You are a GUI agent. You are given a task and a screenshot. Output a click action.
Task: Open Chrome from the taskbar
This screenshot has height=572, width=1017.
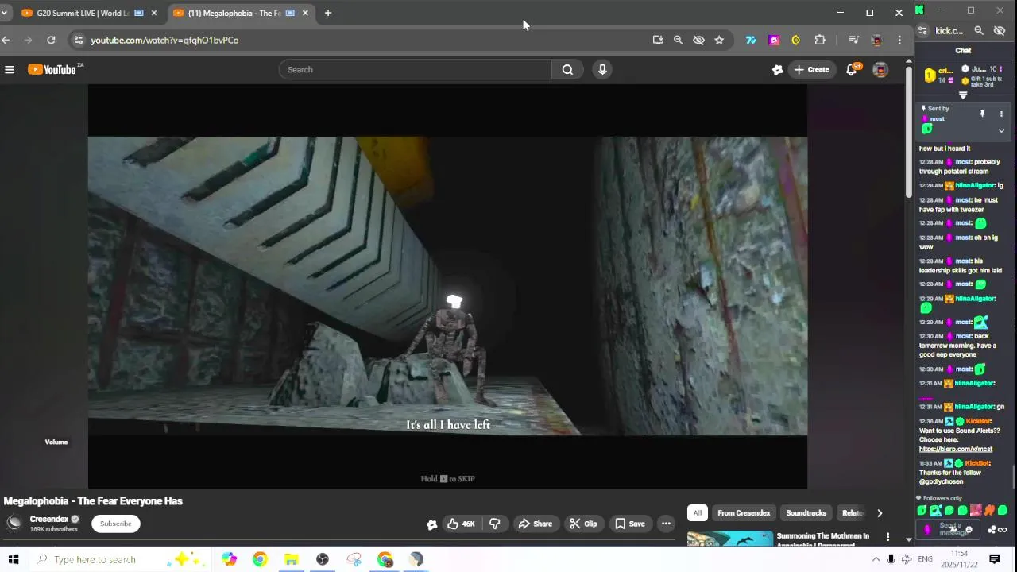(260, 559)
